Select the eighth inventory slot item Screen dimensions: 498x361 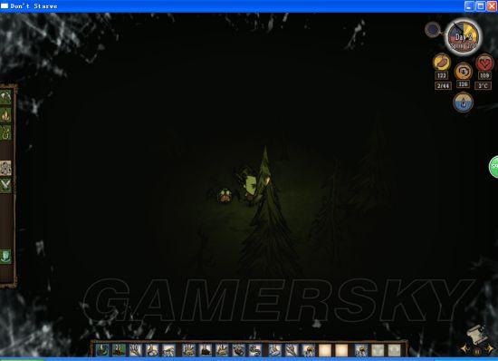222,350
